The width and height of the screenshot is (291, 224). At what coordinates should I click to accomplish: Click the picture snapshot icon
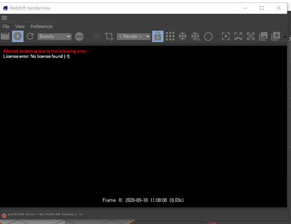click(263, 36)
